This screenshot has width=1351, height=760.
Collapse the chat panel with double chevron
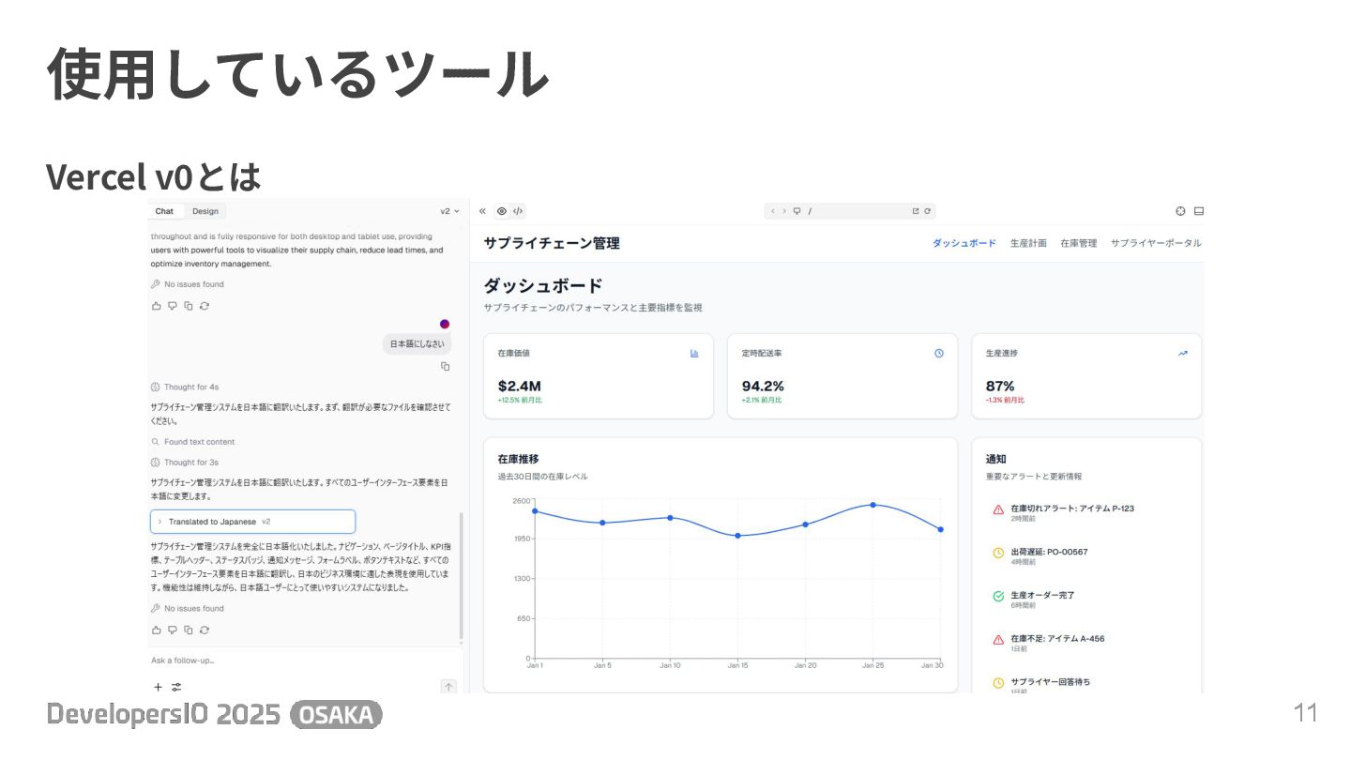[x=483, y=211]
